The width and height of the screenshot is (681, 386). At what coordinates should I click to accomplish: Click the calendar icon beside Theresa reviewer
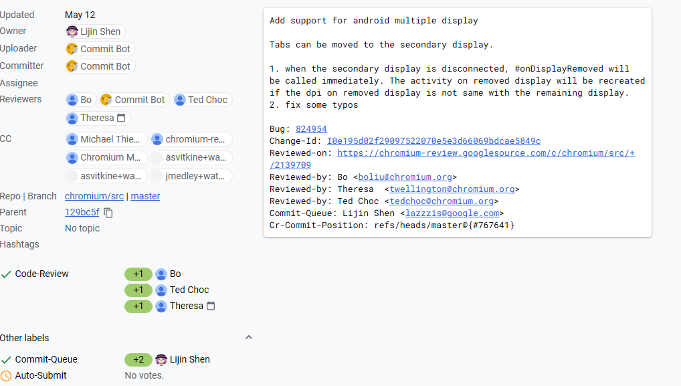(121, 118)
